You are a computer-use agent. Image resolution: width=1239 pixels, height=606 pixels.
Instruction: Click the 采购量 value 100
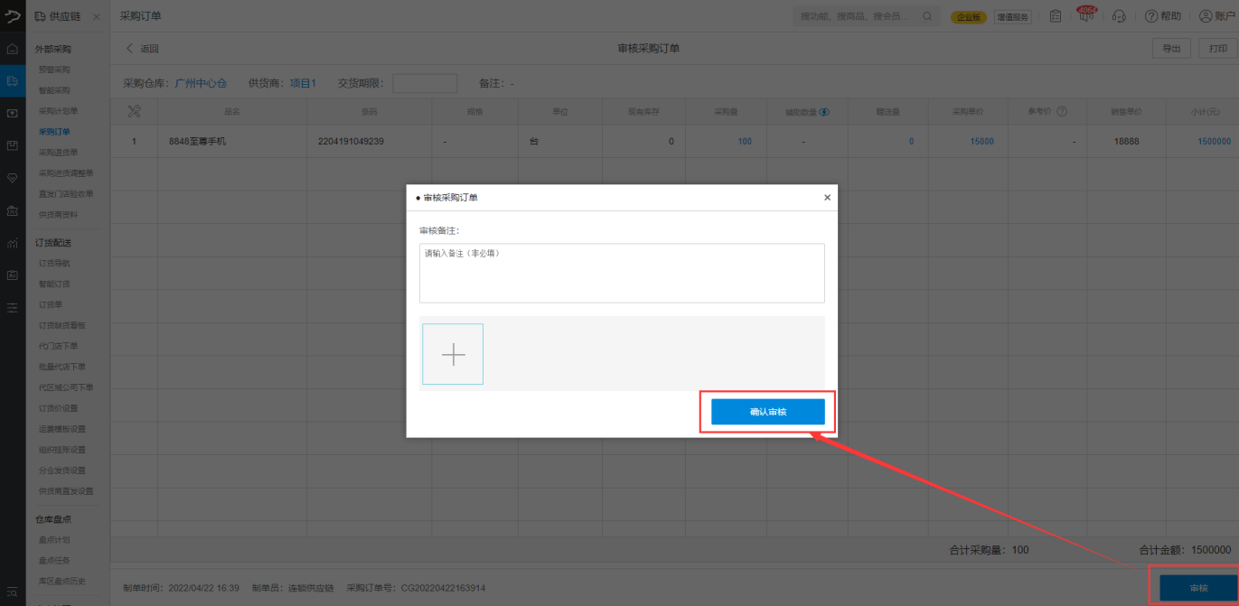pyautogui.click(x=744, y=142)
